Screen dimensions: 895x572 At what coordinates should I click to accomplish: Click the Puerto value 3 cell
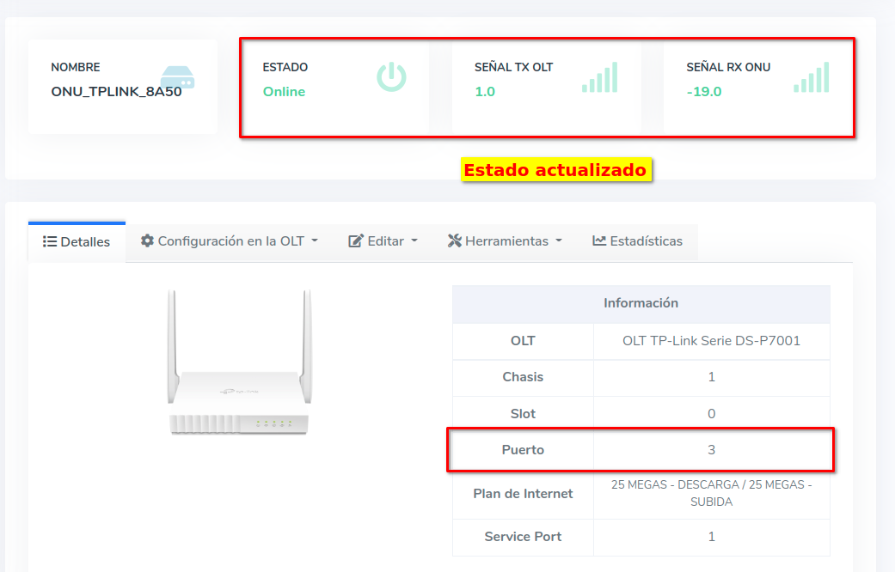pos(711,450)
